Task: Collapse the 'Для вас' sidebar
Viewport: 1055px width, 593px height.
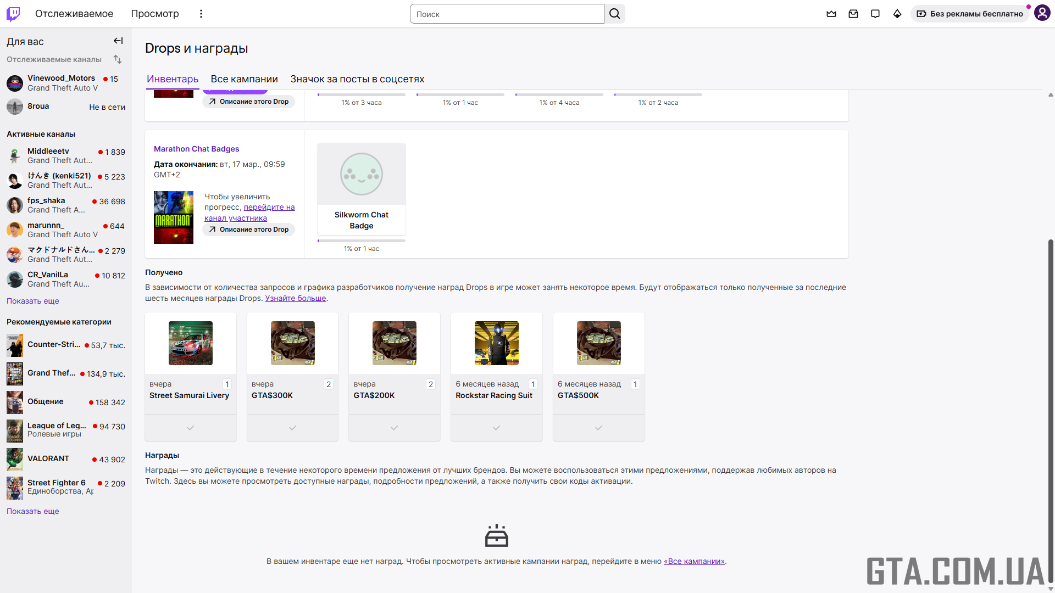Action: click(118, 41)
